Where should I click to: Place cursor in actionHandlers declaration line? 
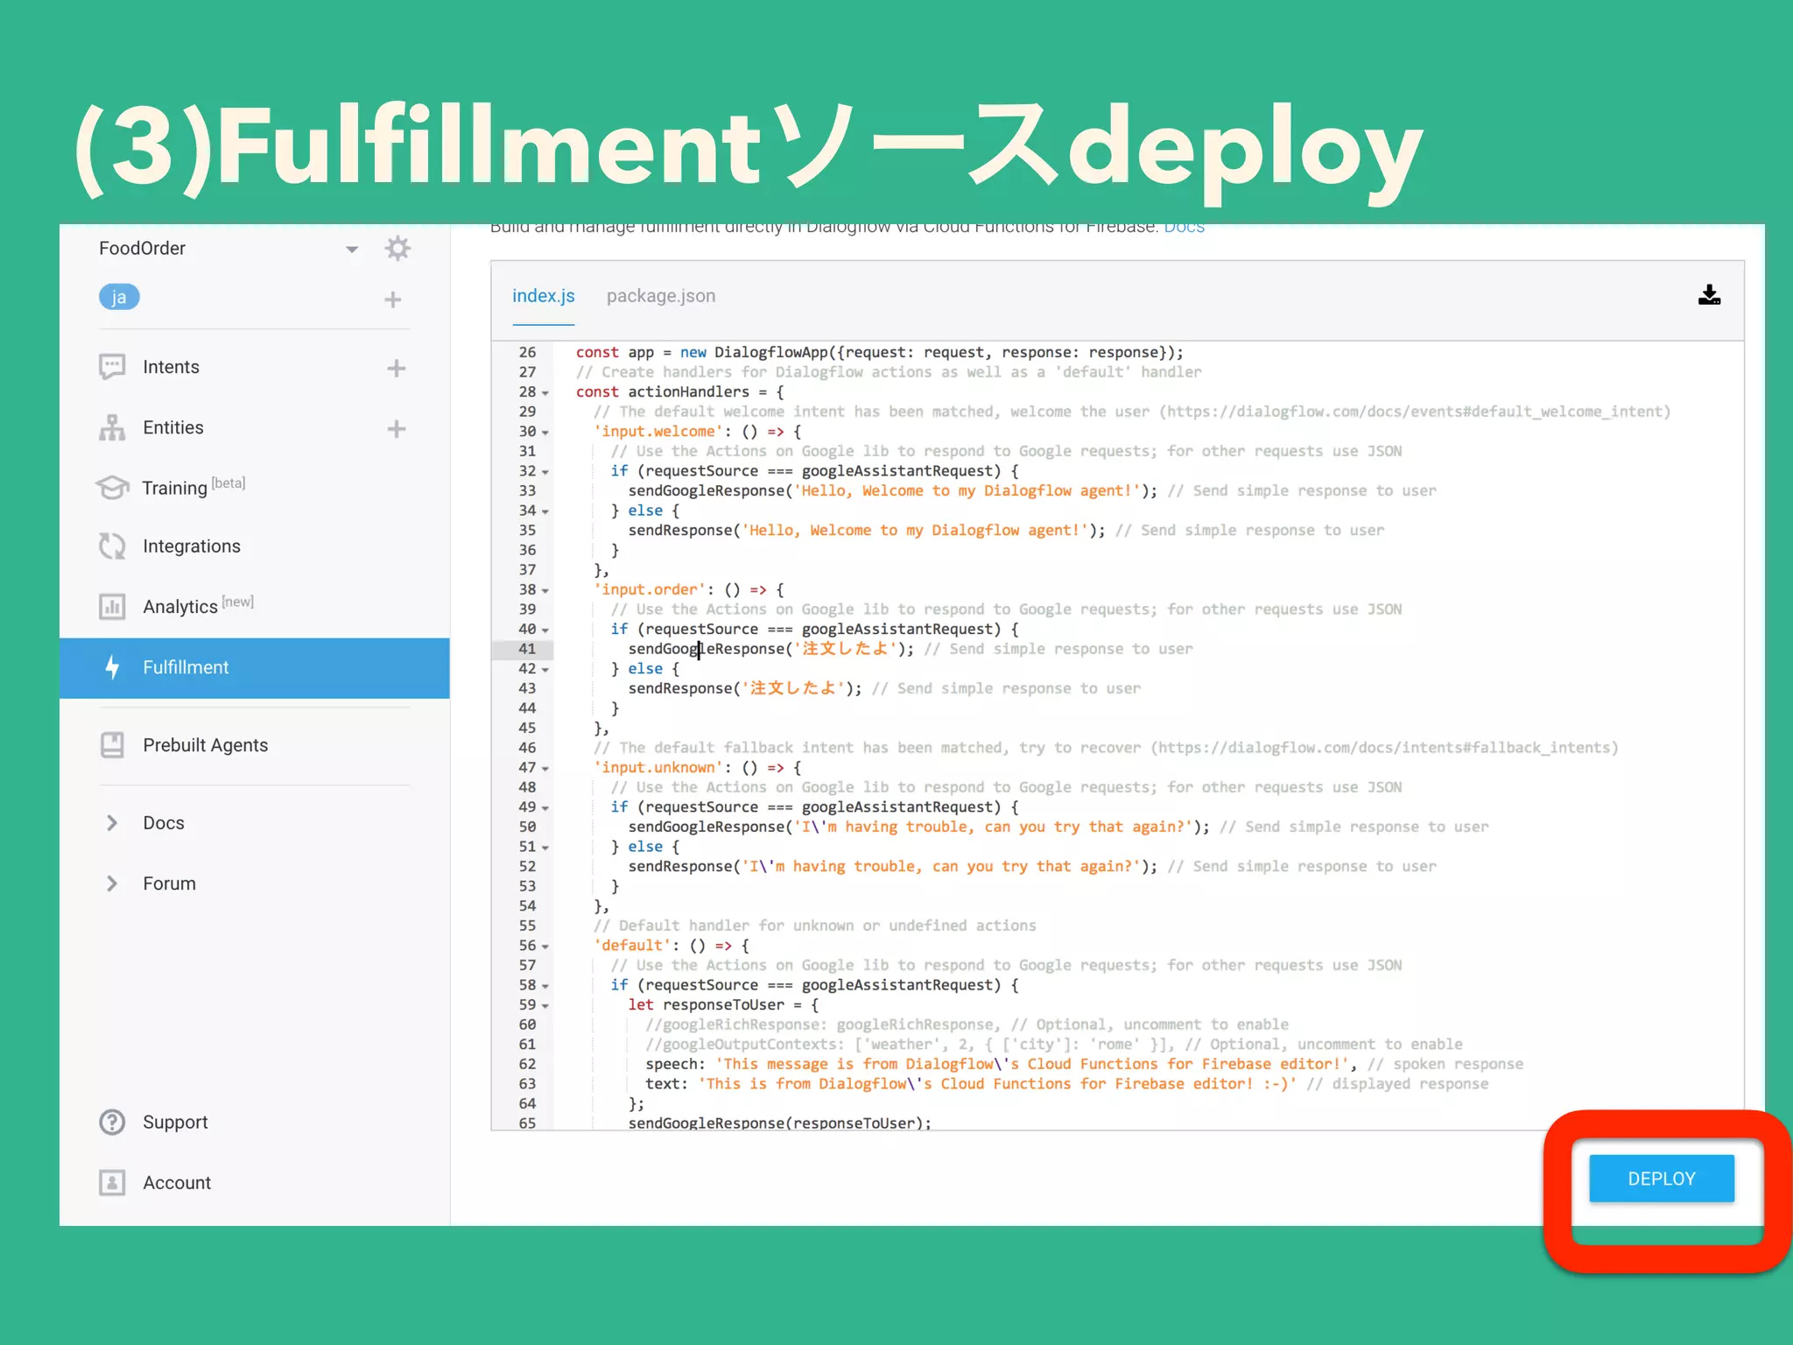[679, 391]
